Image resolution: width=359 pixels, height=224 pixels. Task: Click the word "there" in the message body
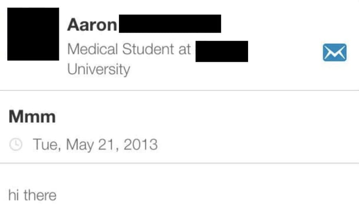[x=40, y=195]
